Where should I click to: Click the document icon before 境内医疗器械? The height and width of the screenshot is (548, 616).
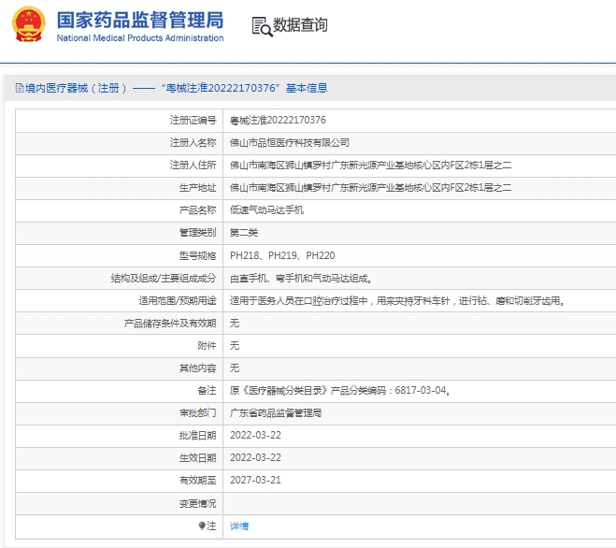coord(20,88)
